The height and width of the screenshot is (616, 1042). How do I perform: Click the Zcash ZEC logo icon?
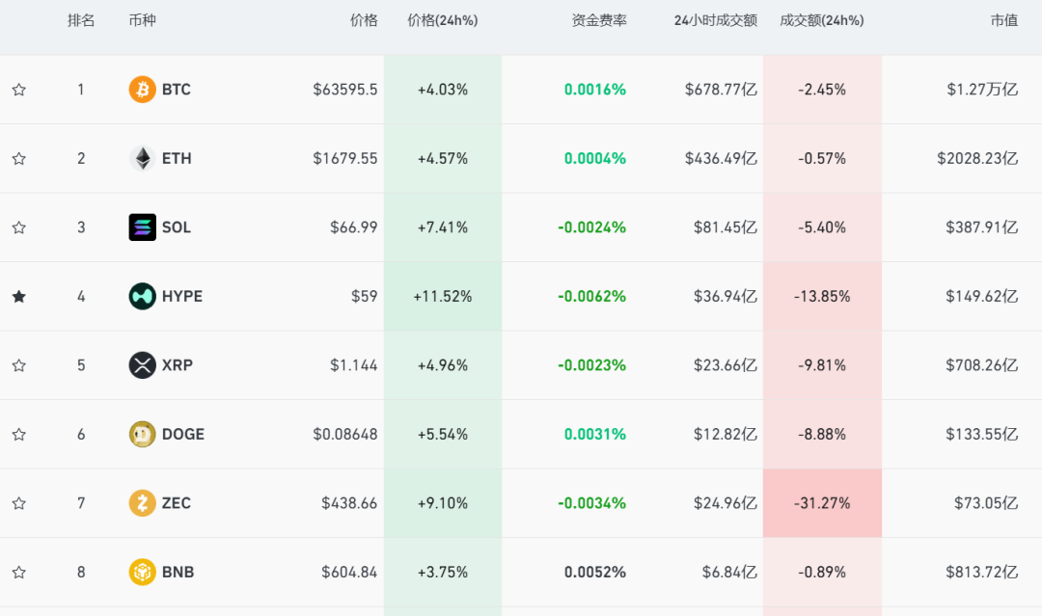[x=142, y=504]
